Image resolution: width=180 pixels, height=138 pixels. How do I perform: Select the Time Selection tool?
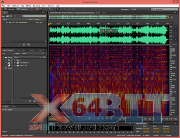click(x=58, y=9)
